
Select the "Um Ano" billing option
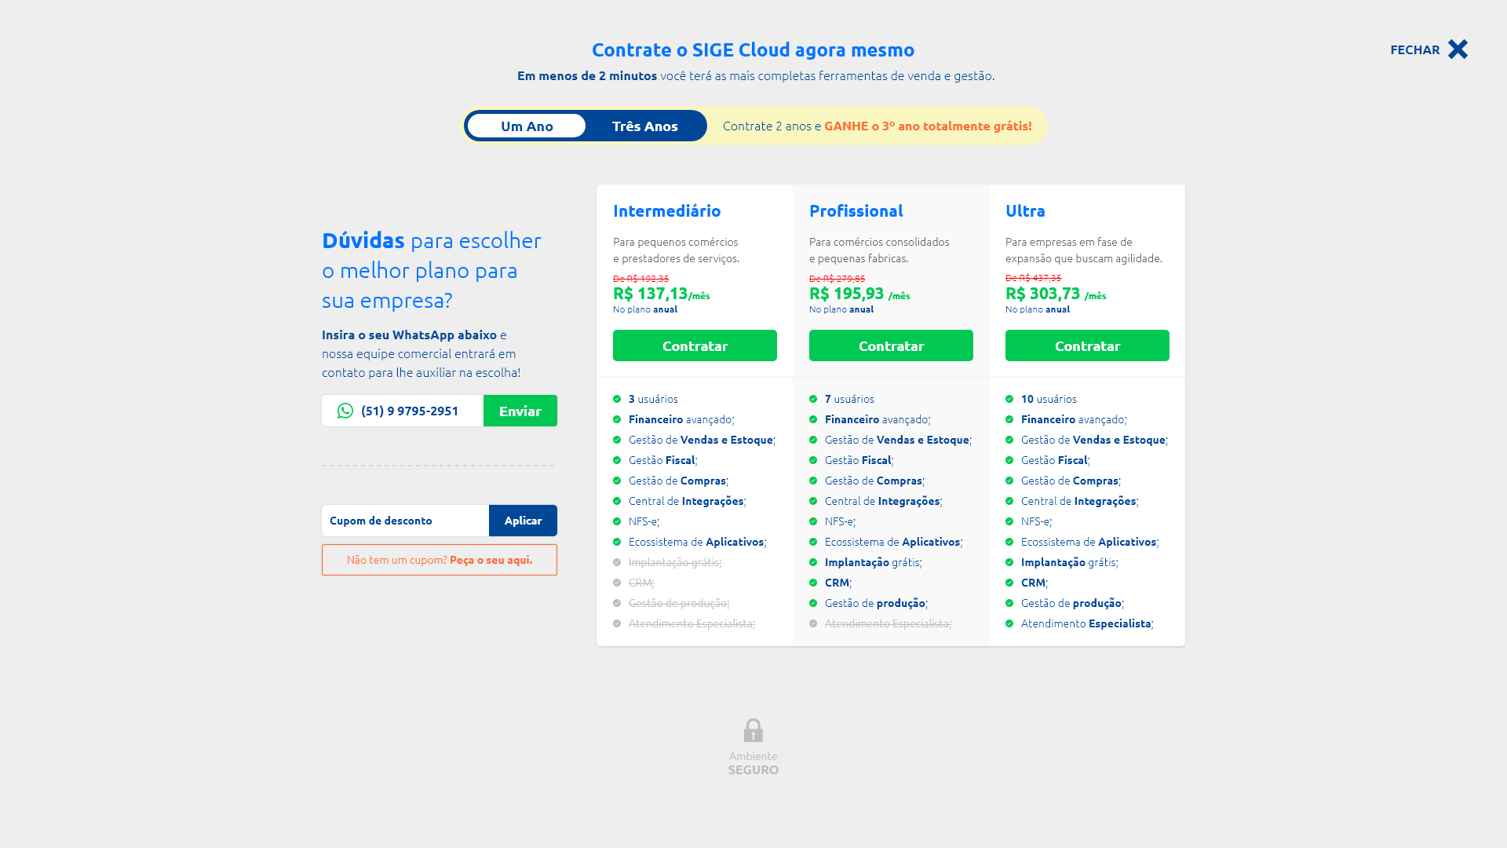pos(527,126)
